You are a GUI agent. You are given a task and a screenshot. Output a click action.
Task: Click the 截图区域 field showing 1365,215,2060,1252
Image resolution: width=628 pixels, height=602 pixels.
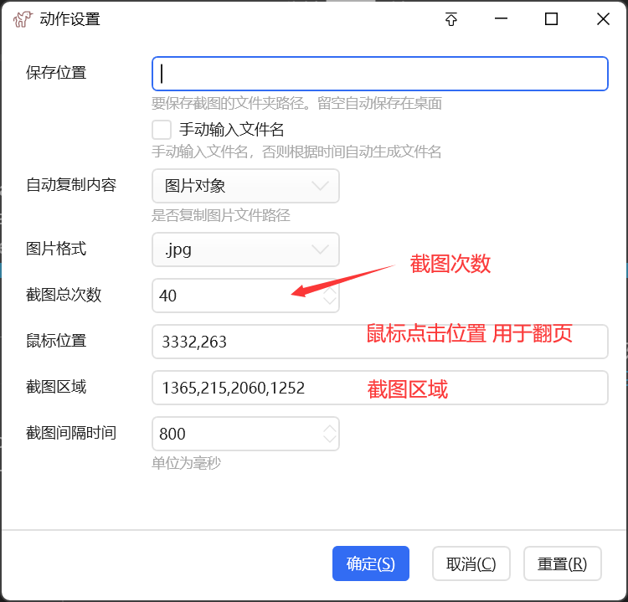[x=380, y=388]
